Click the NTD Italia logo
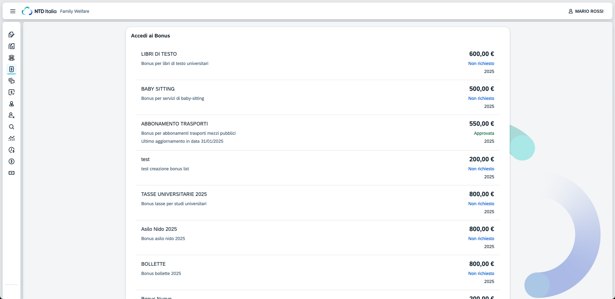Image resolution: width=615 pixels, height=299 pixels. pyautogui.click(x=39, y=11)
